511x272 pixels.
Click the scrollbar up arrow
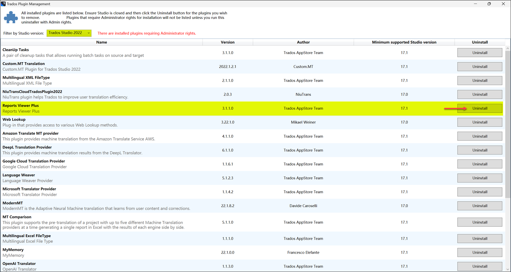pos(508,49)
